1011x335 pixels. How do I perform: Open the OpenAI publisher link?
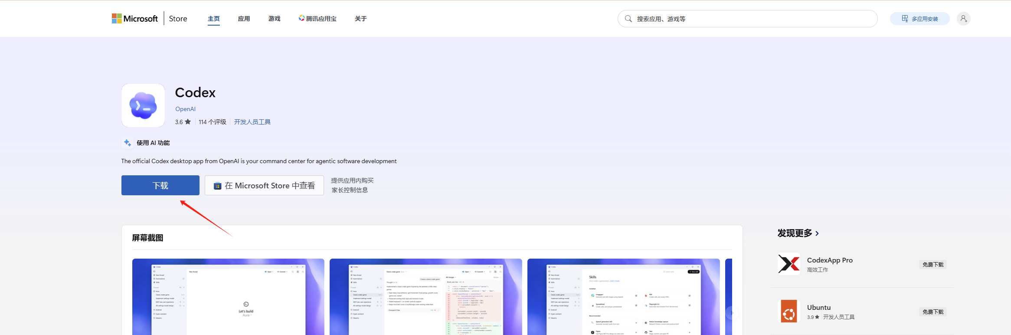pyautogui.click(x=185, y=109)
